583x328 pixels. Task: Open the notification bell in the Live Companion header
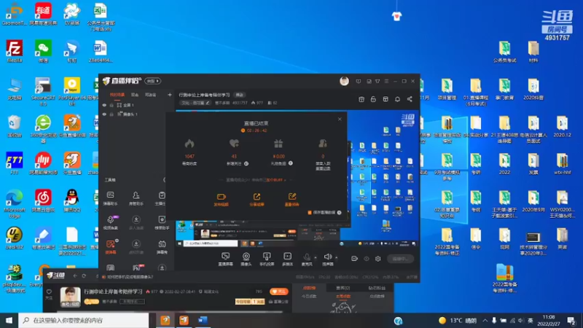point(397,99)
